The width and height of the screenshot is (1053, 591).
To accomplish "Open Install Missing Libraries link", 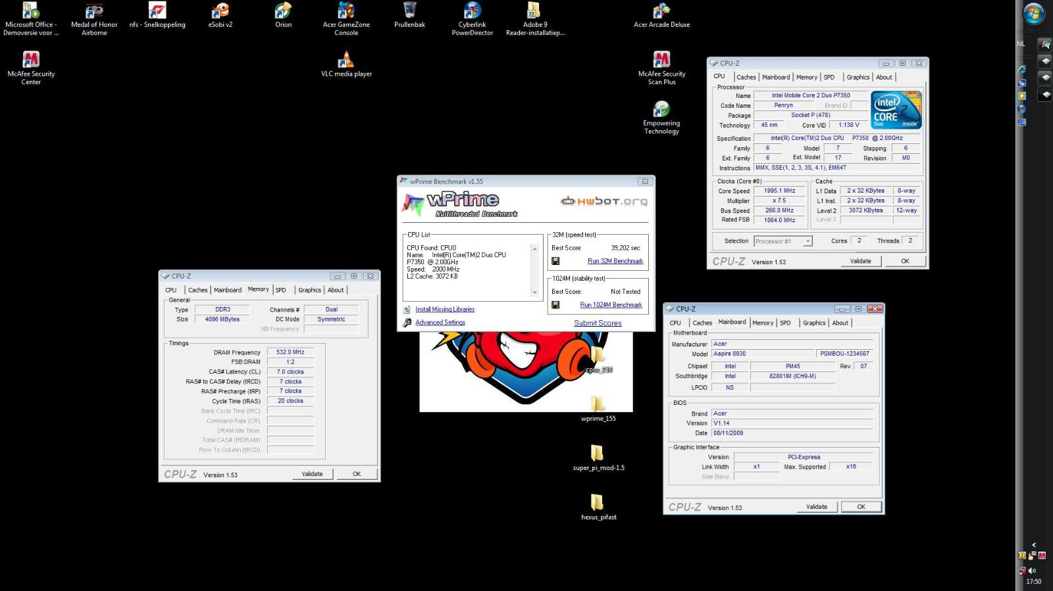I will (445, 310).
